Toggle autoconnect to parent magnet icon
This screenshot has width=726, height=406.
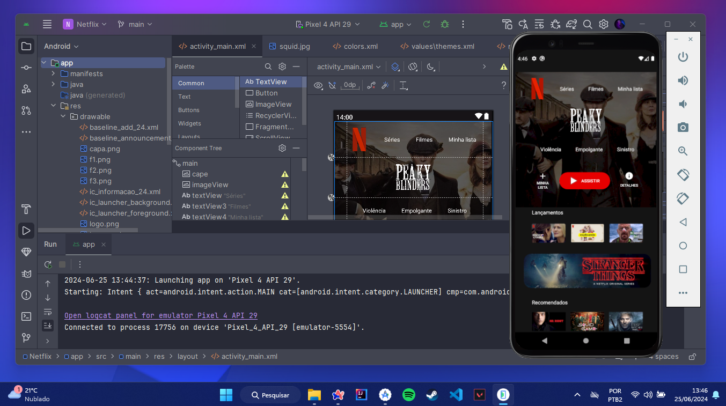pos(332,85)
